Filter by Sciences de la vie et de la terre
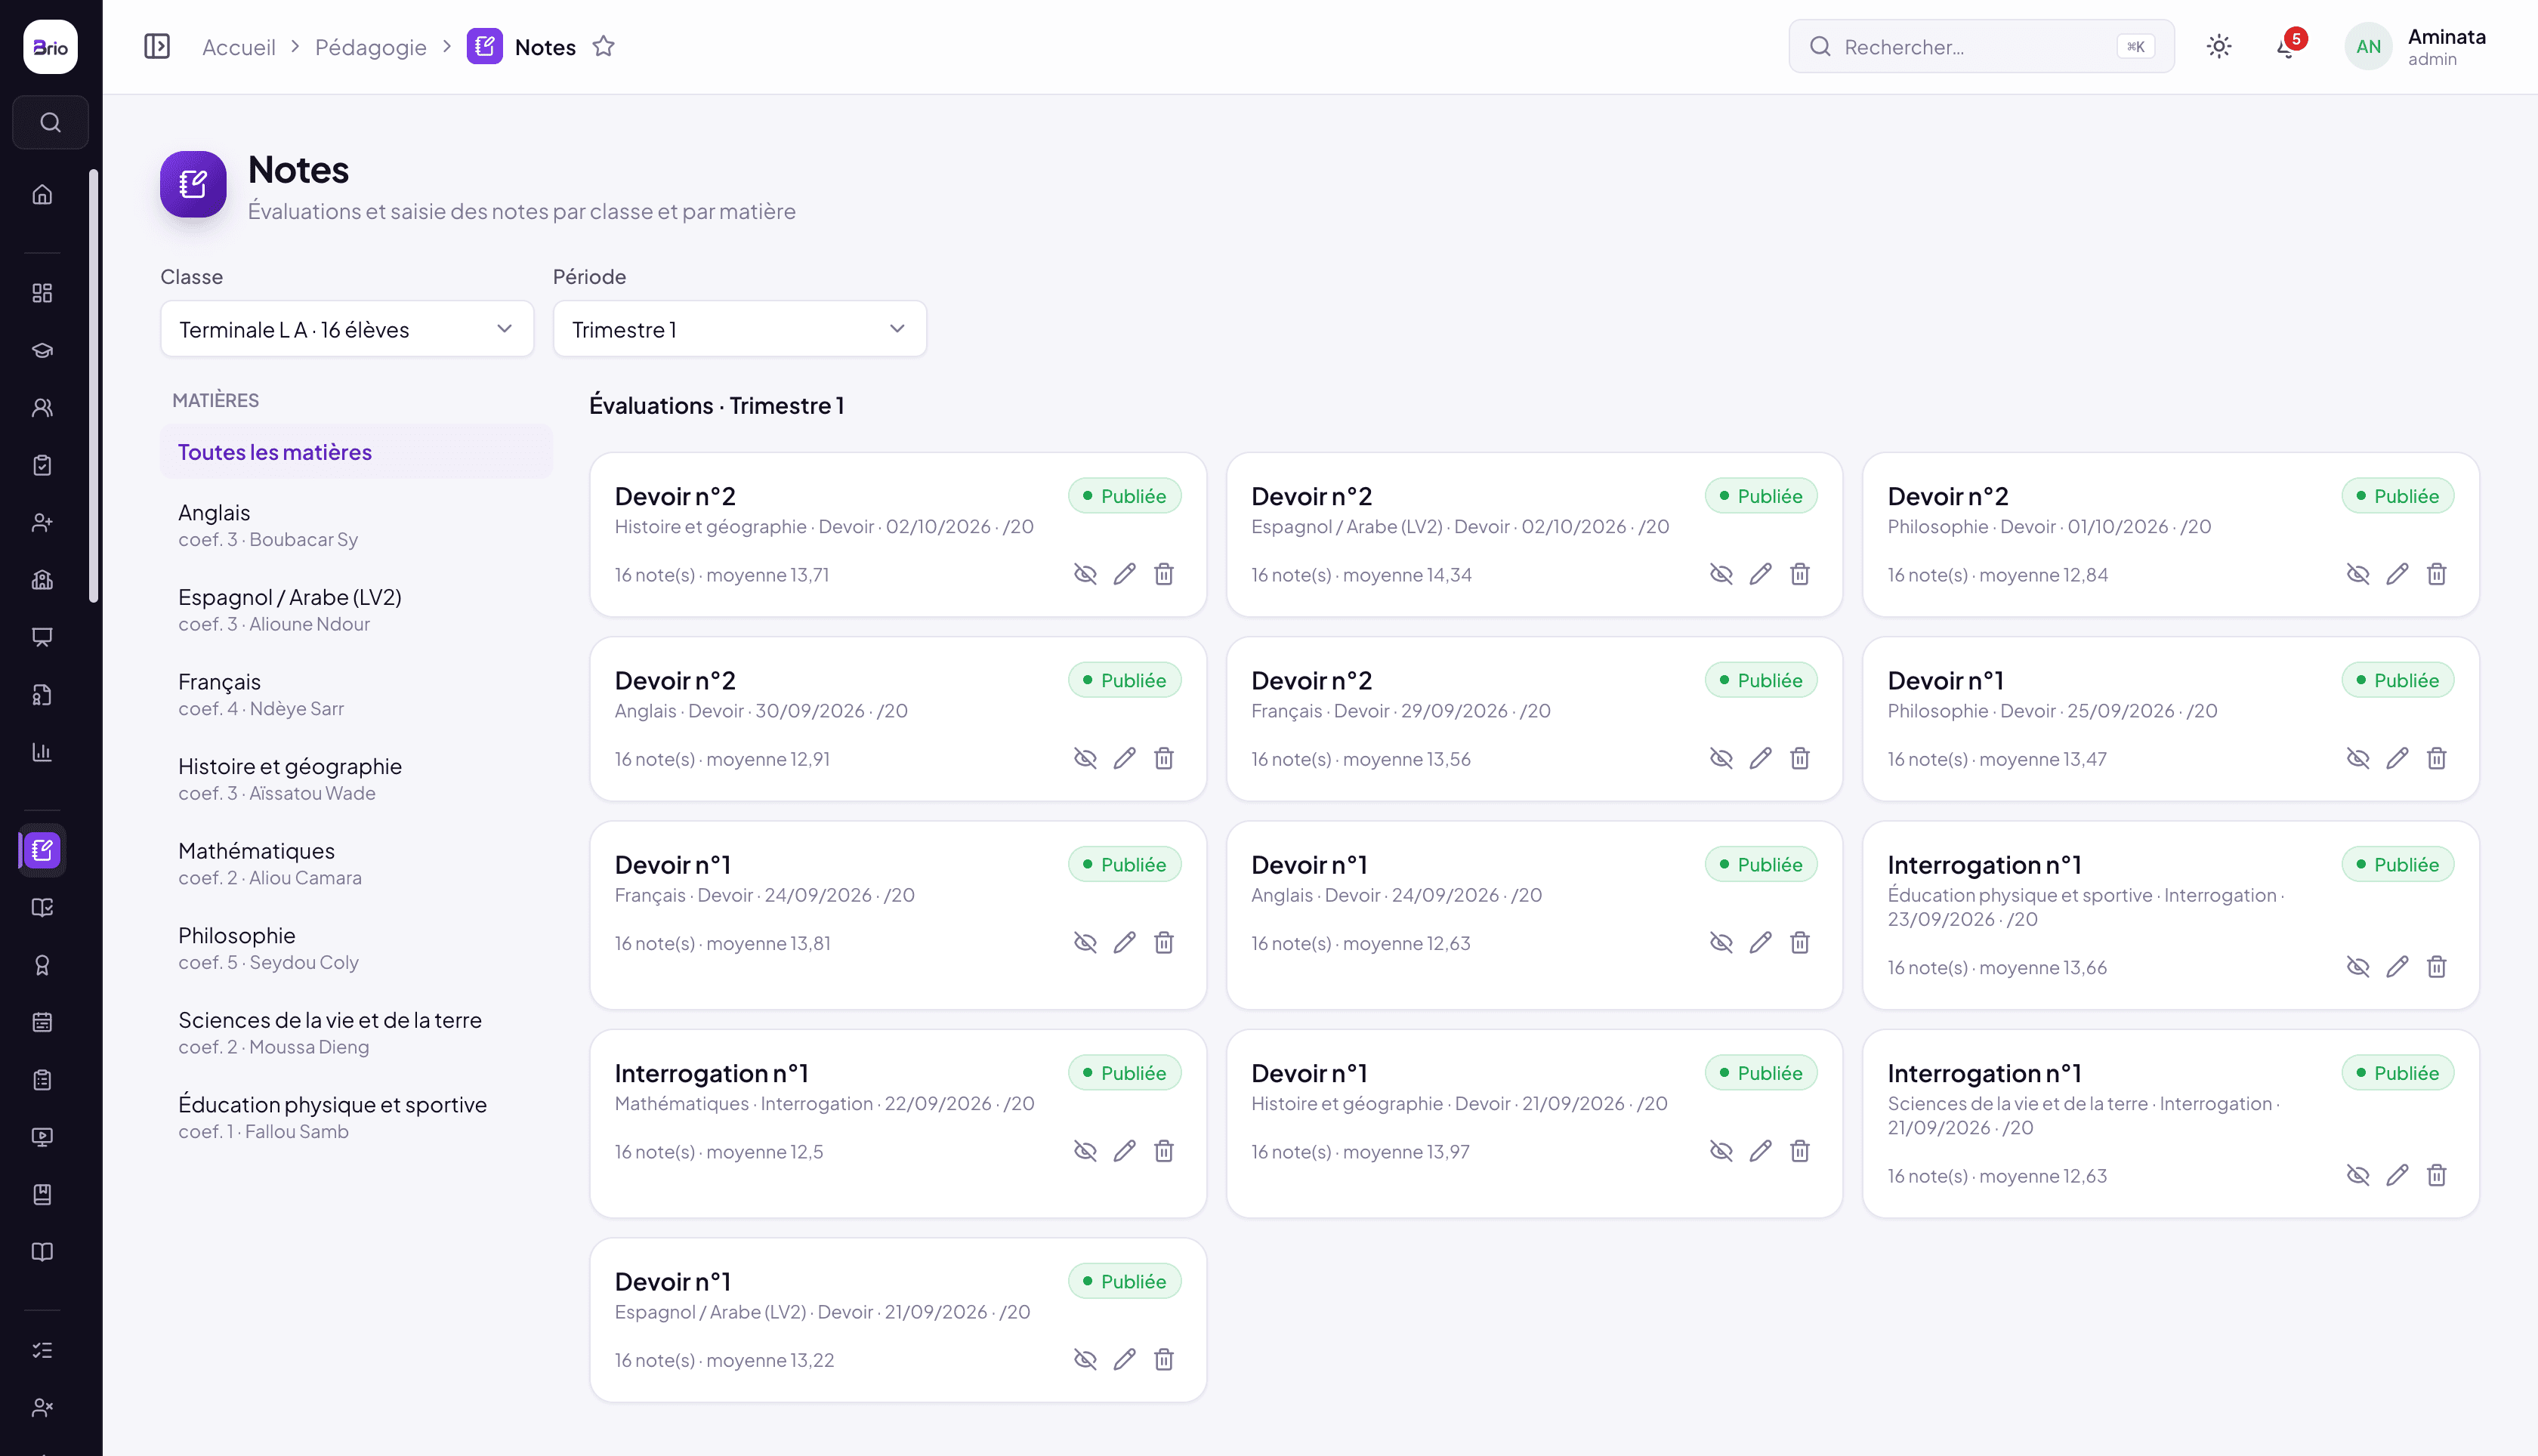 (x=356, y=1032)
